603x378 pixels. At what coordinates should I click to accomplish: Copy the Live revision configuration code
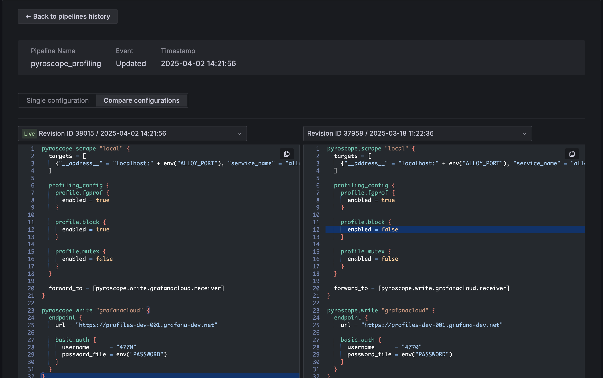point(287,154)
